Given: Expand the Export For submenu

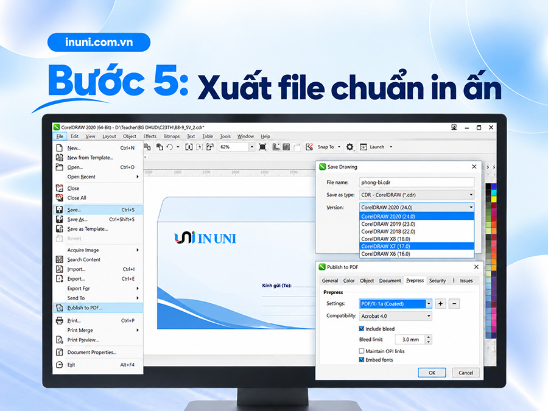Looking at the screenshot, I should pos(98,289).
